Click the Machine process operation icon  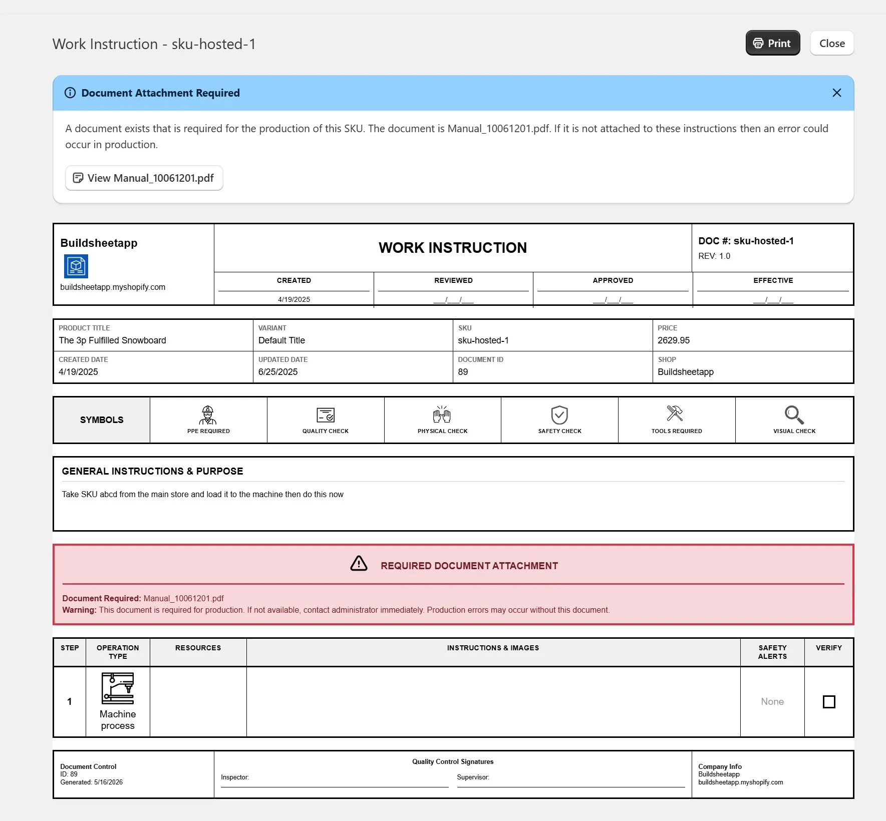[x=118, y=688]
